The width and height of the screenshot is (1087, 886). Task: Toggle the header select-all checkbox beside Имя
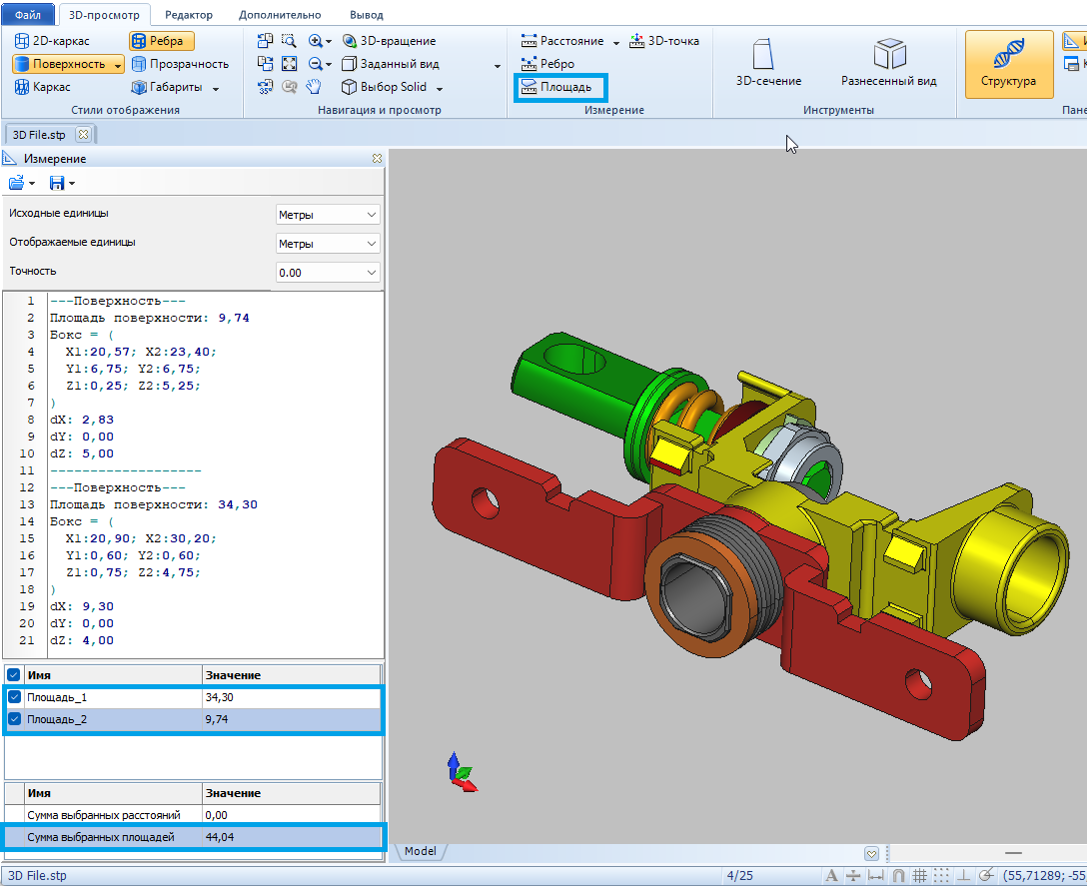pyautogui.click(x=14, y=675)
